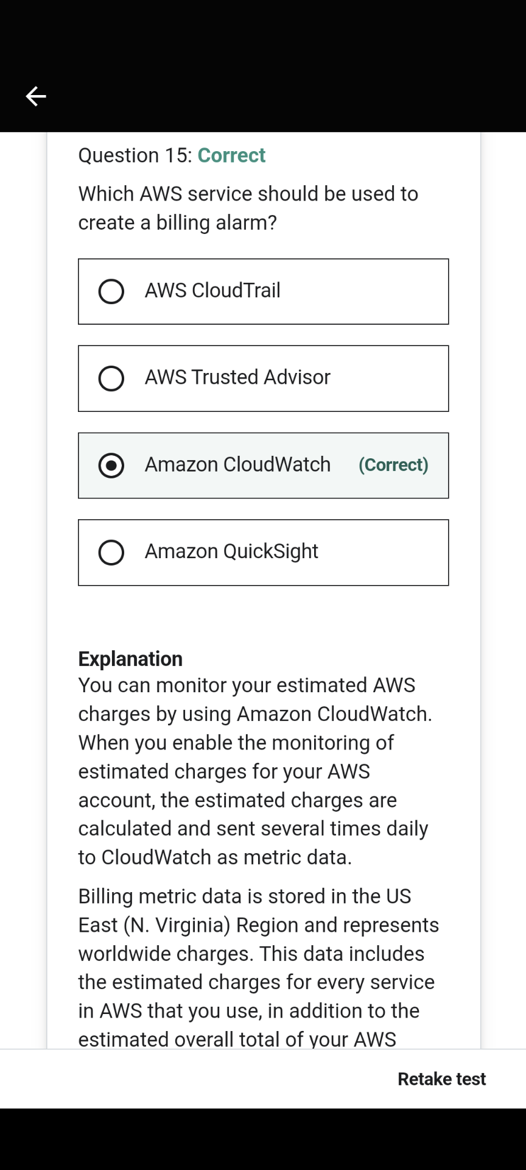Click the paragraph starting 'You can monitor'
Image resolution: width=526 pixels, height=1170 pixels.
tap(255, 771)
